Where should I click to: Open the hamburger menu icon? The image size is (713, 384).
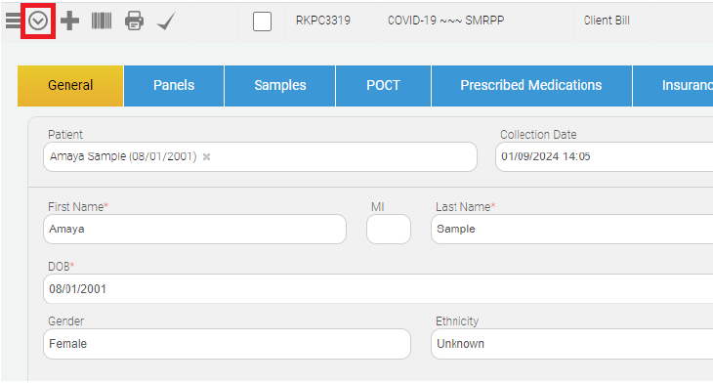click(x=13, y=21)
